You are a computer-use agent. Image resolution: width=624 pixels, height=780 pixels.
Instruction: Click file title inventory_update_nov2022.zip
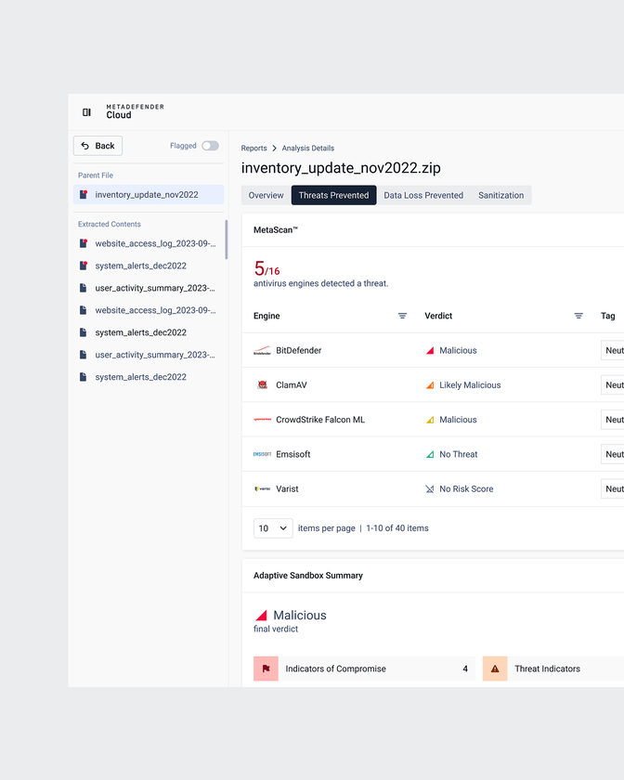click(x=341, y=168)
